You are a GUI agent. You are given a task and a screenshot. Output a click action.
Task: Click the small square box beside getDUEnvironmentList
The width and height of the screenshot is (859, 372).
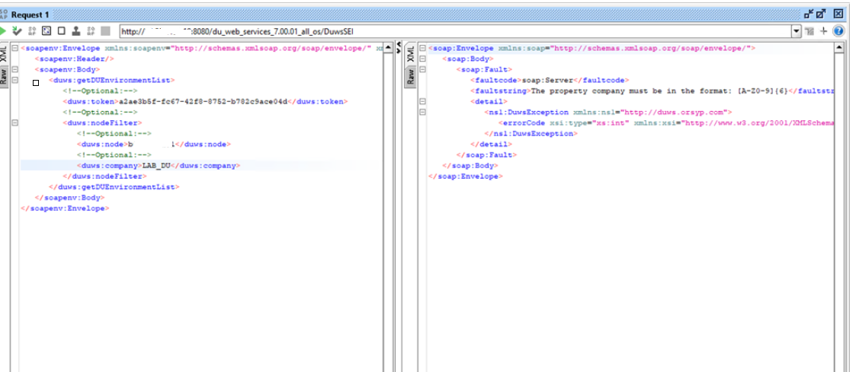pos(36,82)
